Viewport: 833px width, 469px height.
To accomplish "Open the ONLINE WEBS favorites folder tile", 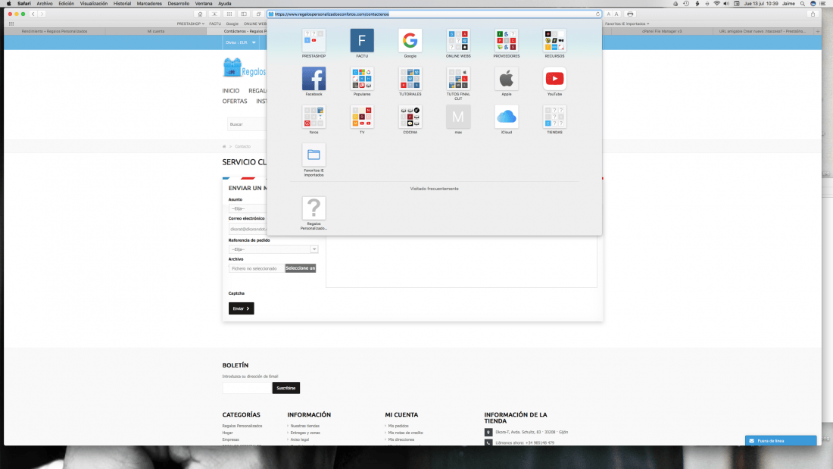I will click(x=458, y=41).
